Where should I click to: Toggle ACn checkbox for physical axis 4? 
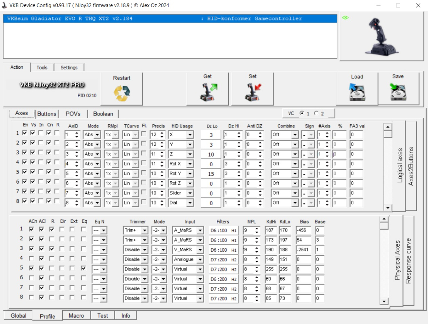coord(31,258)
